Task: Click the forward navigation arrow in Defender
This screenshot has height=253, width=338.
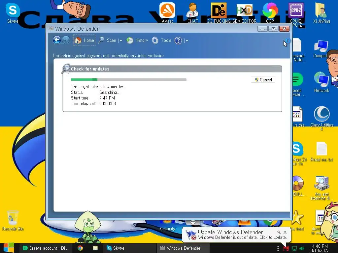Action: pyautogui.click(x=66, y=40)
